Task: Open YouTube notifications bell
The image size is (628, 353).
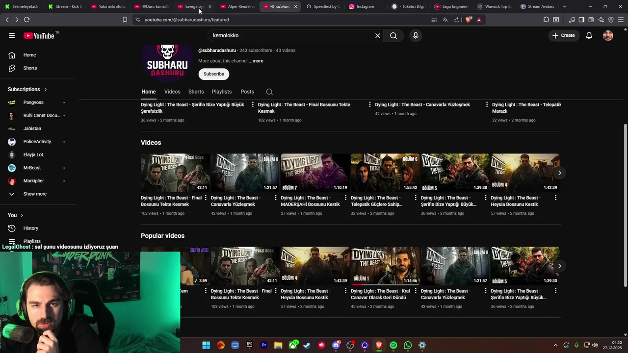Action: click(589, 36)
